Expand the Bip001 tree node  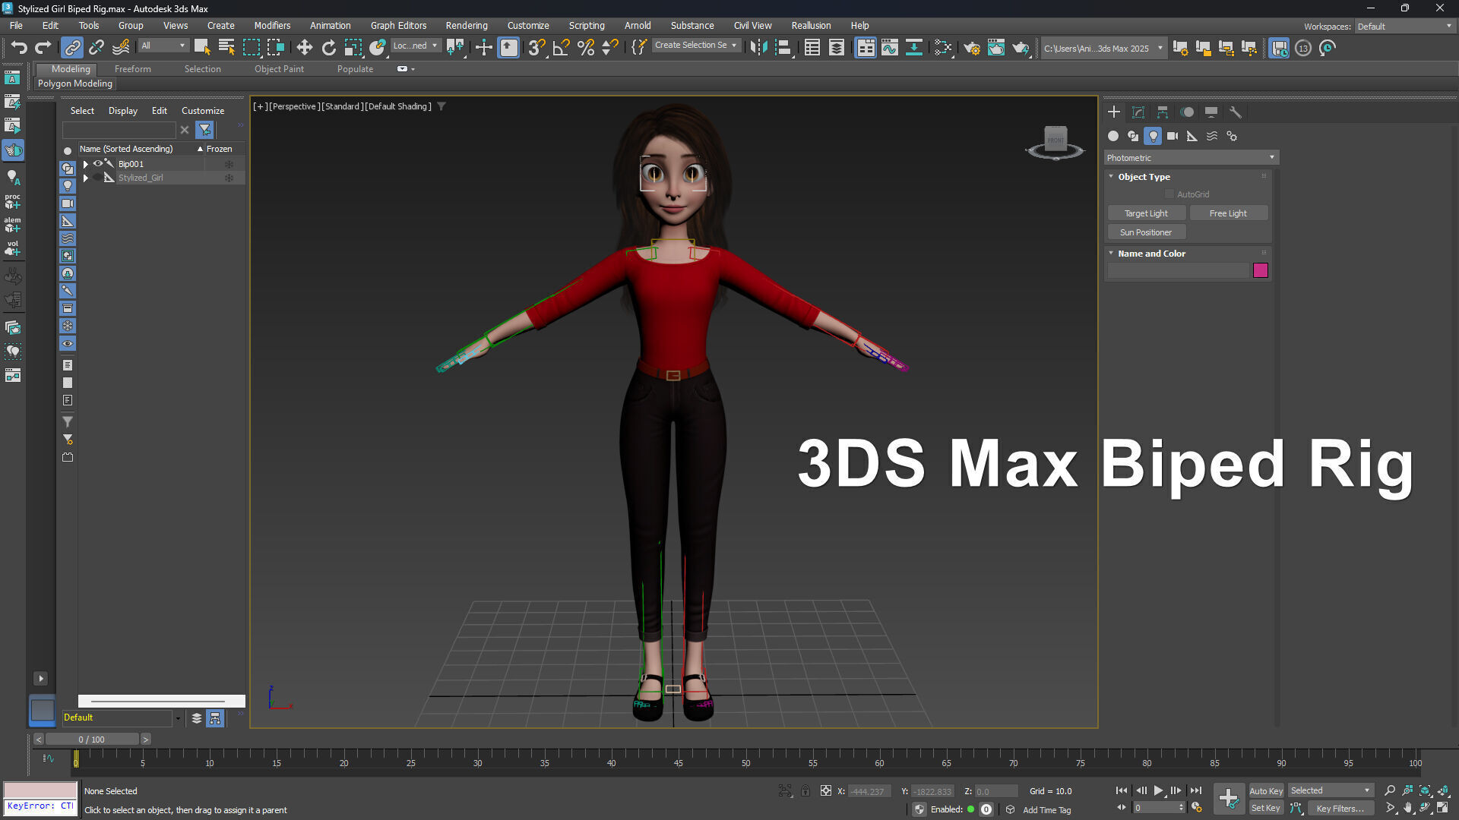tap(86, 164)
